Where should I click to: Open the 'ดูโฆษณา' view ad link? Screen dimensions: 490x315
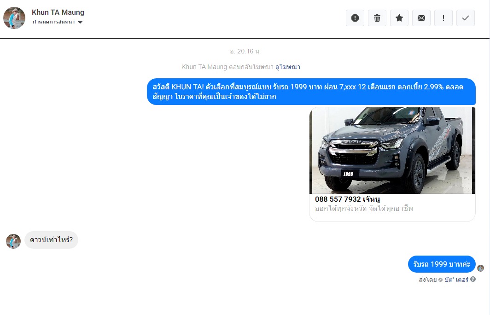(x=288, y=67)
